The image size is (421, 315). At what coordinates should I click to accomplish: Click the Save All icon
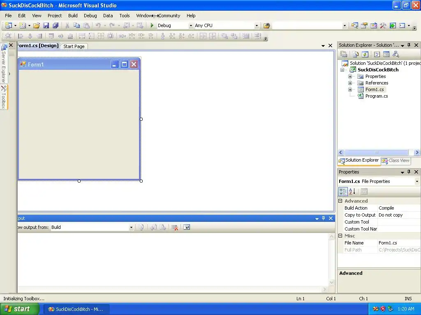tap(56, 25)
